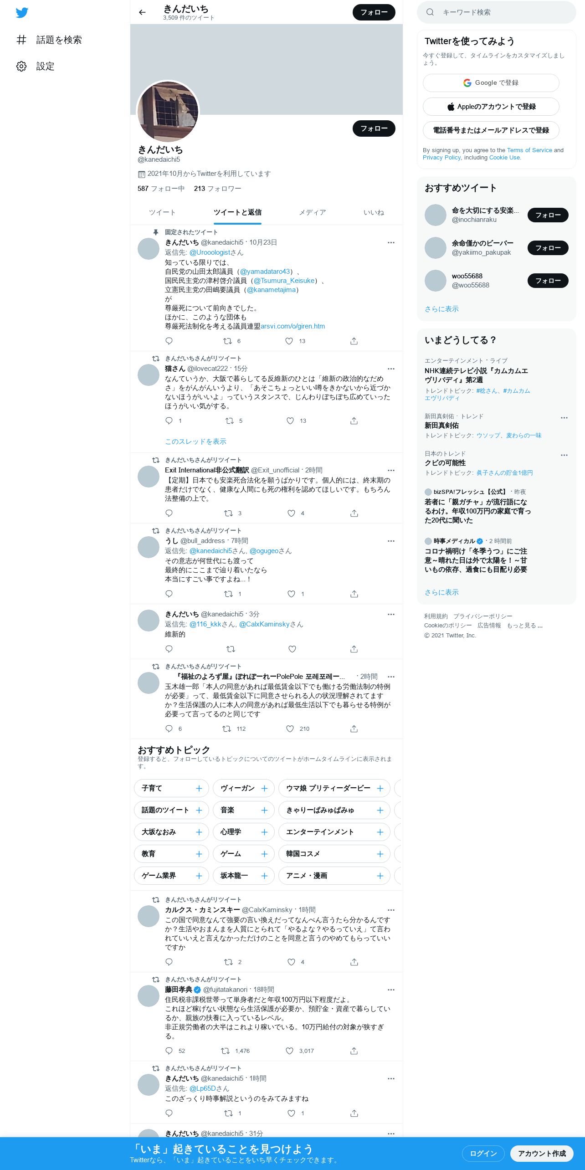Click the Twitter bird logo
This screenshot has width=585, height=1170.
(x=22, y=12)
